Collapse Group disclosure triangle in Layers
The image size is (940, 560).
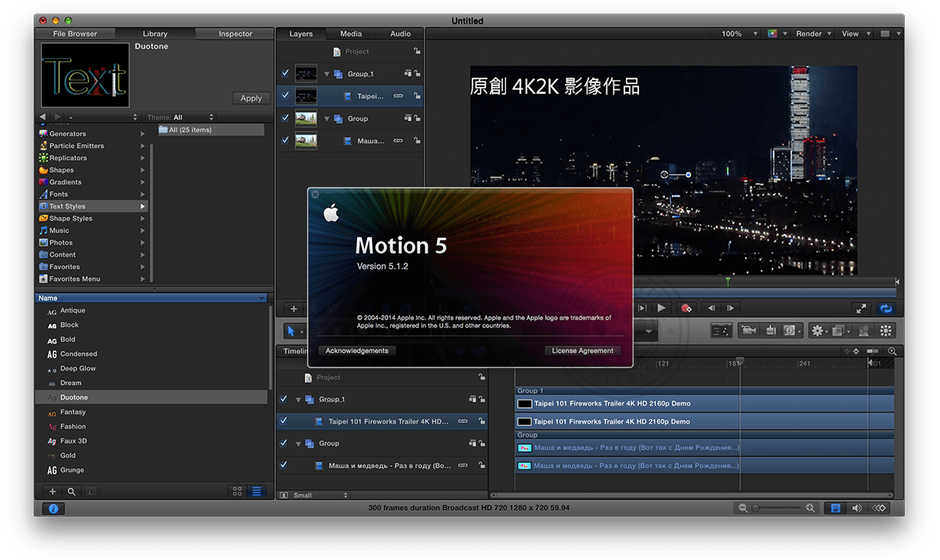[327, 118]
